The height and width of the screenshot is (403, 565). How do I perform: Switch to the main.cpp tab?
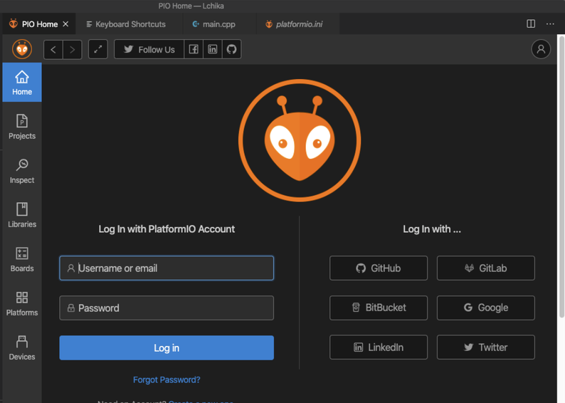(x=213, y=24)
